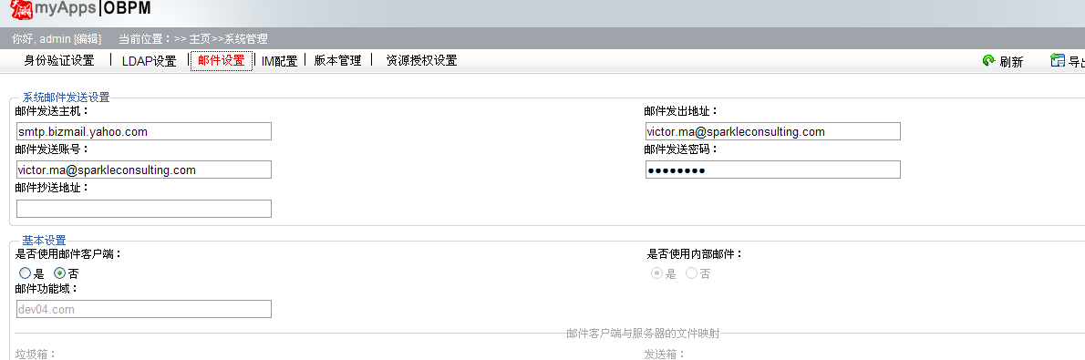Click the refresh icon next to 刷新
The width and height of the screenshot is (1085, 360).
pos(989,60)
